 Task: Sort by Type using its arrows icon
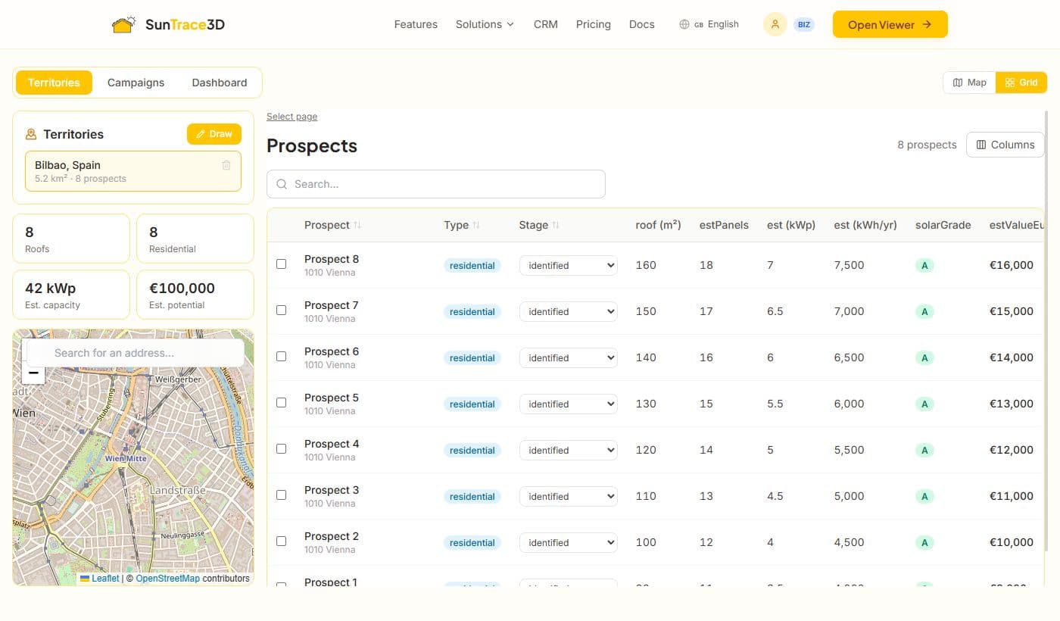tap(476, 225)
